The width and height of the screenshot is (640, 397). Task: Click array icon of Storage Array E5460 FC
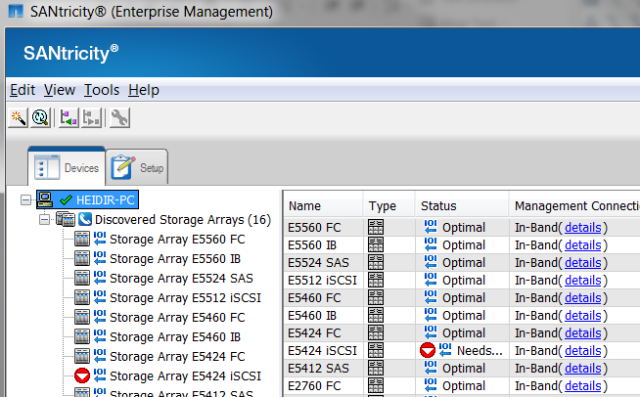[x=82, y=318]
